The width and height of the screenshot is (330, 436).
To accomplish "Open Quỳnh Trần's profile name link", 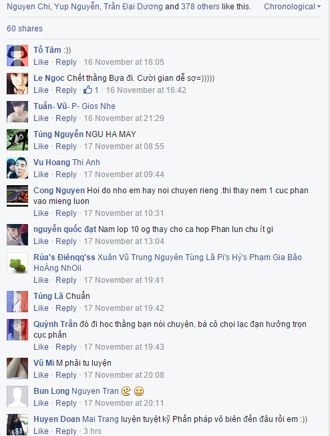I will [55, 324].
